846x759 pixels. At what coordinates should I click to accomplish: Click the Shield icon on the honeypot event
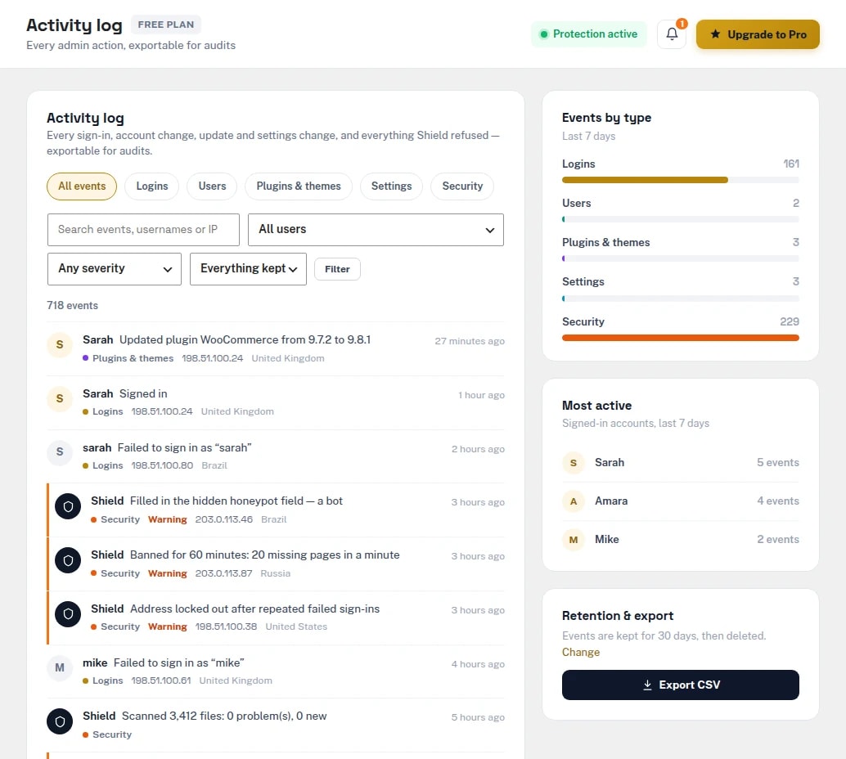[68, 506]
